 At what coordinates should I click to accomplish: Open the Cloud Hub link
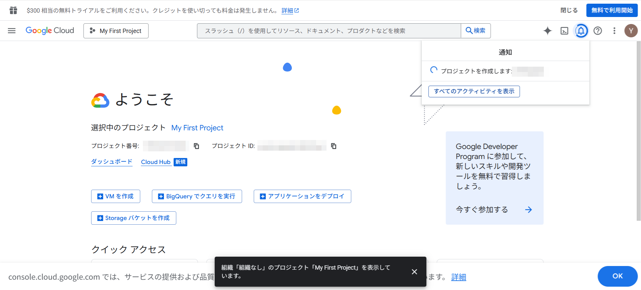click(x=156, y=162)
